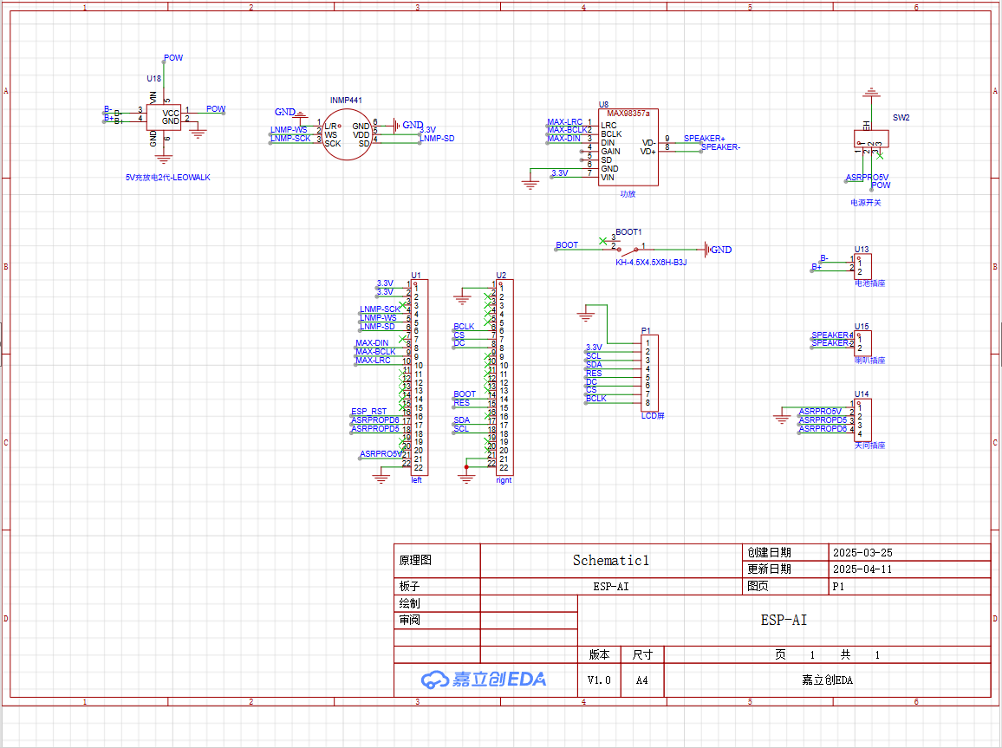Select the INMP441 microphone symbol

click(345, 135)
